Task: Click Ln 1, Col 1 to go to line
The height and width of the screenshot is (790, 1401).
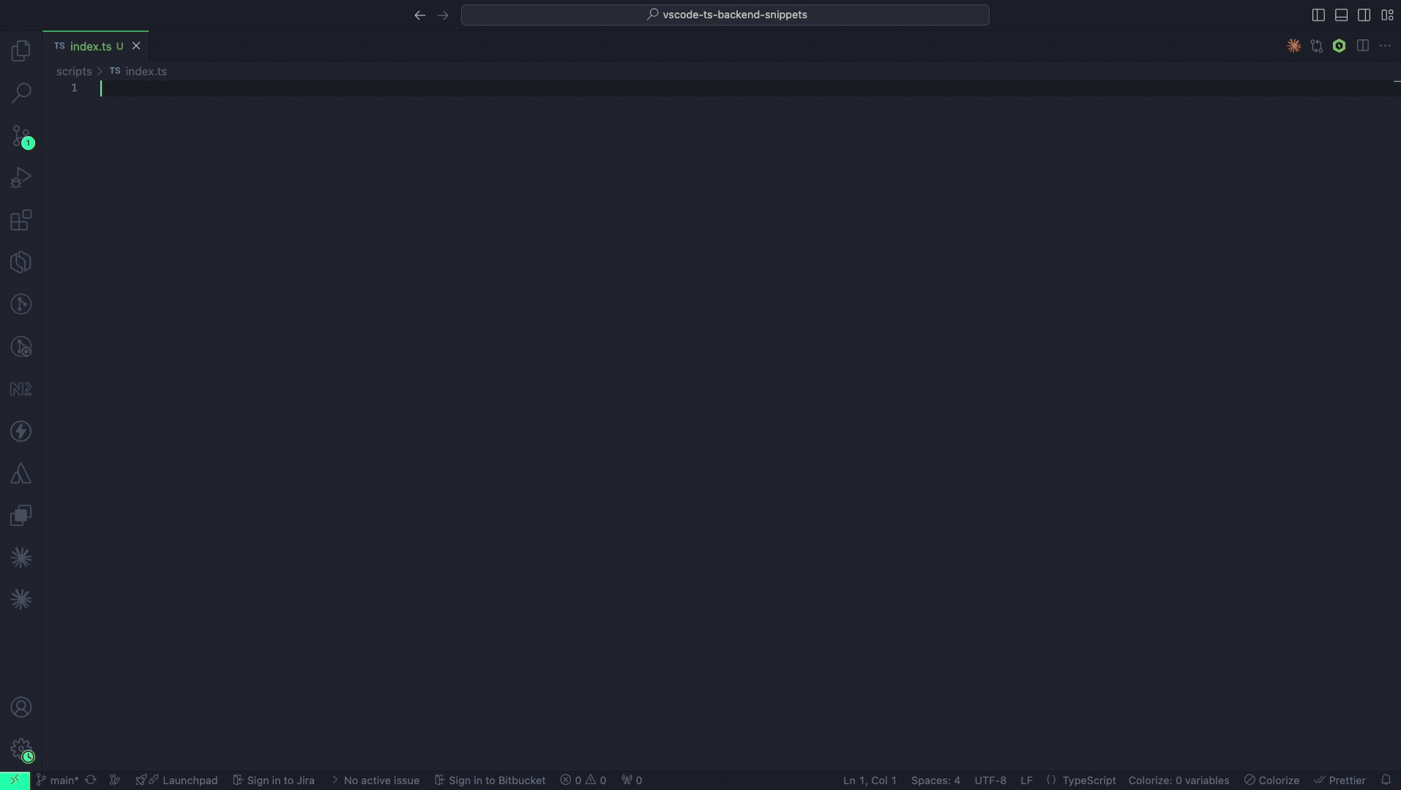Action: click(x=870, y=780)
